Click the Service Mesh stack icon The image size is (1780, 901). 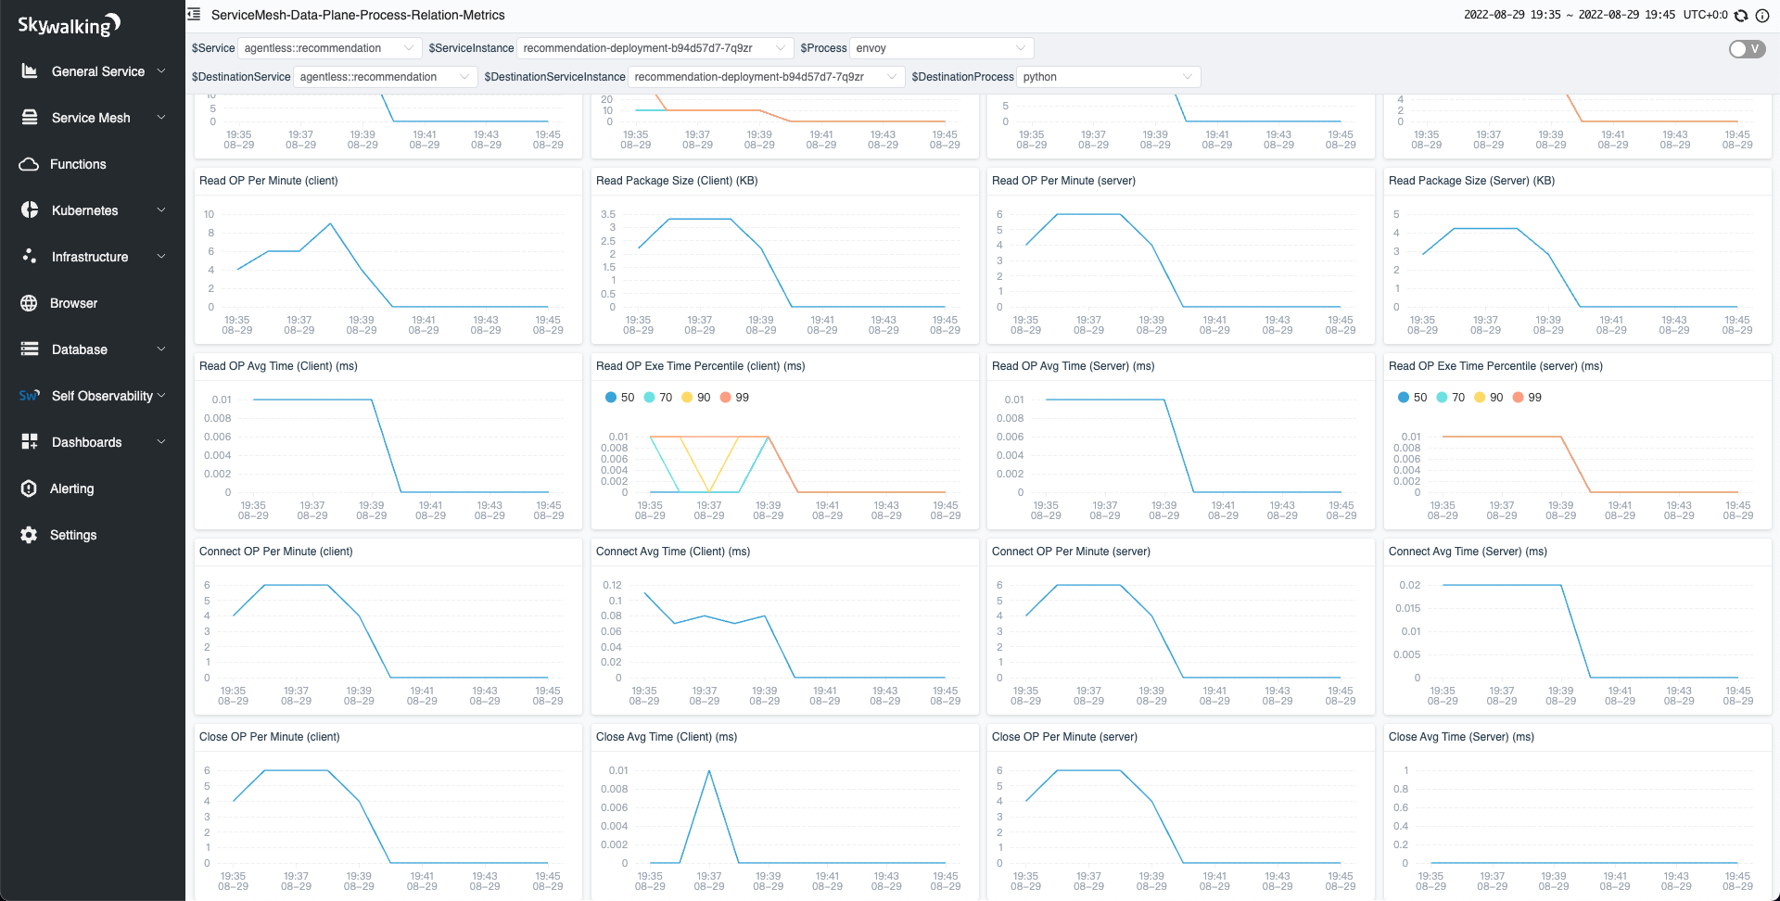tap(30, 118)
